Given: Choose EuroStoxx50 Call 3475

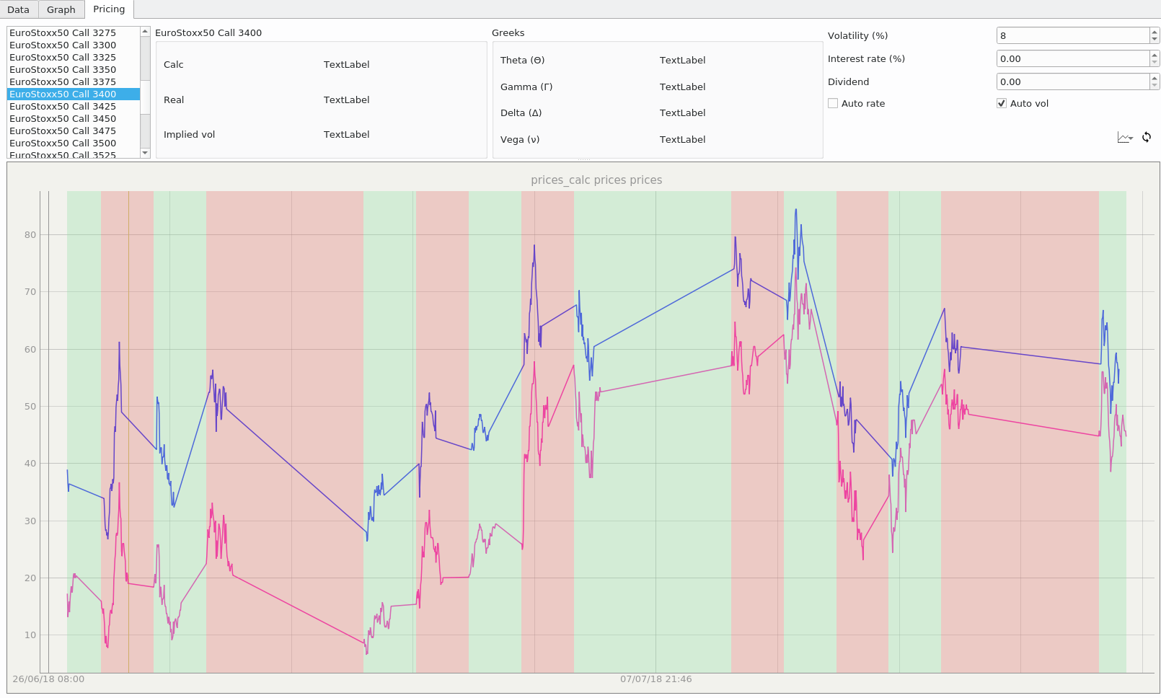Looking at the screenshot, I should 74,131.
